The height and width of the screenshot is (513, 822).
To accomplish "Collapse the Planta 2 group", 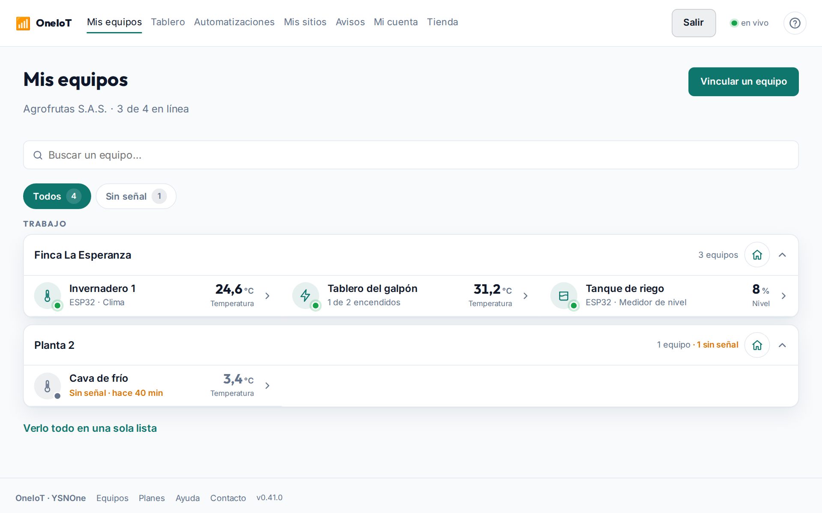I will click(x=782, y=345).
